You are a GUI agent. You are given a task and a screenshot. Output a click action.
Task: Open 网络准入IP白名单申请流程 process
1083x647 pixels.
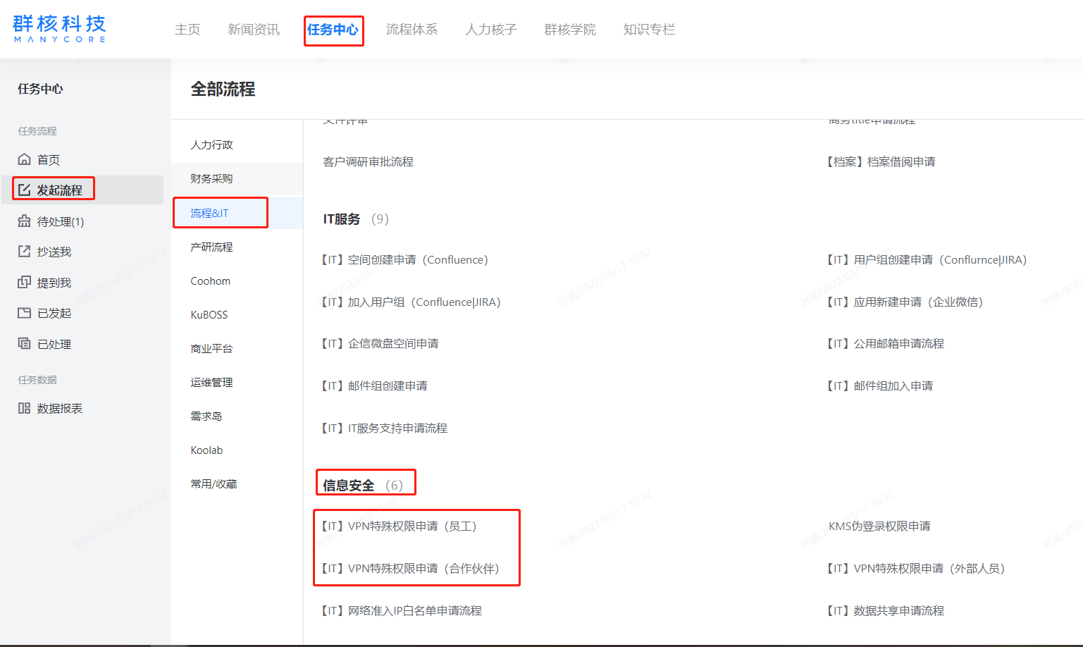coord(402,610)
